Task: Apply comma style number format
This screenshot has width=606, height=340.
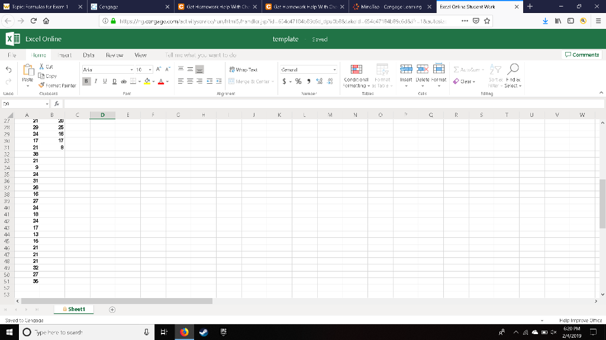Action: [x=308, y=81]
